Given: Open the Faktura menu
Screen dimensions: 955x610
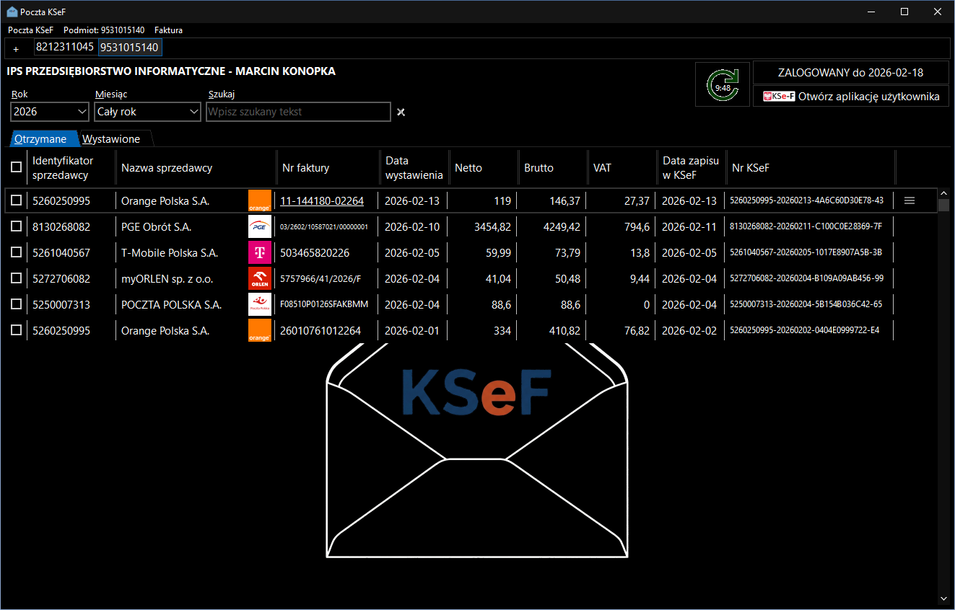Looking at the screenshot, I should click(168, 30).
